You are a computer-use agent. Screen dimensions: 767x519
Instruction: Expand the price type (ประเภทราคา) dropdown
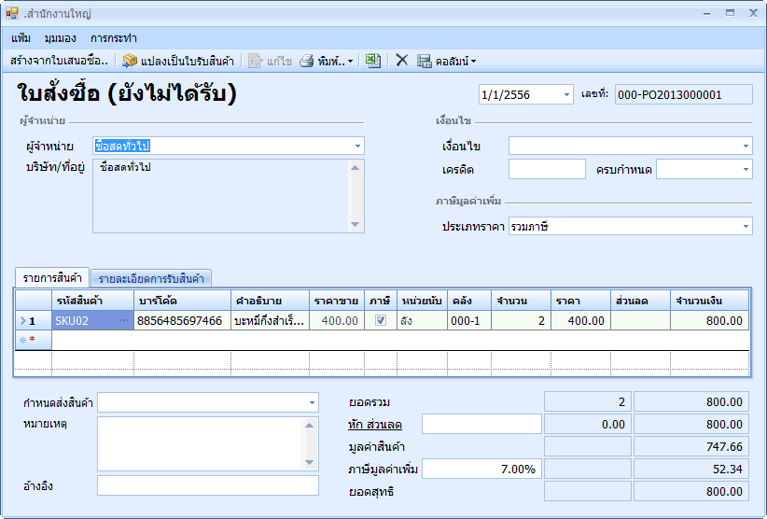coord(746,227)
